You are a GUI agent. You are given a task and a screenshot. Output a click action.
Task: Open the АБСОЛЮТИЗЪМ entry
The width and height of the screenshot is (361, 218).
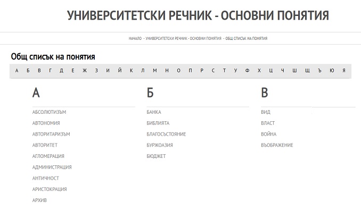click(x=49, y=112)
